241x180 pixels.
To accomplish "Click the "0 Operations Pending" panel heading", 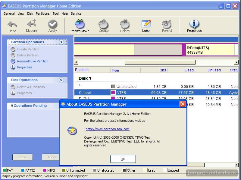I will coord(29,106).
